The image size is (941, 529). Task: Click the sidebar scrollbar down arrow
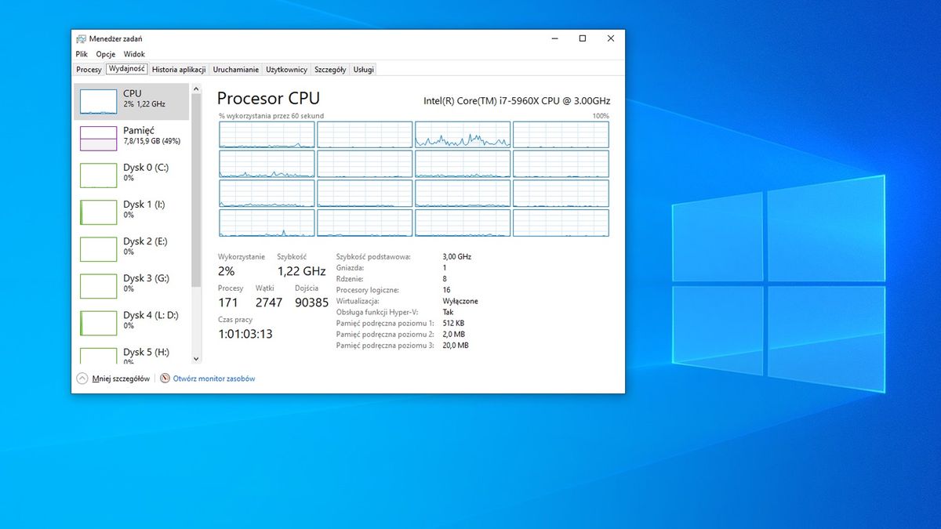pyautogui.click(x=196, y=359)
